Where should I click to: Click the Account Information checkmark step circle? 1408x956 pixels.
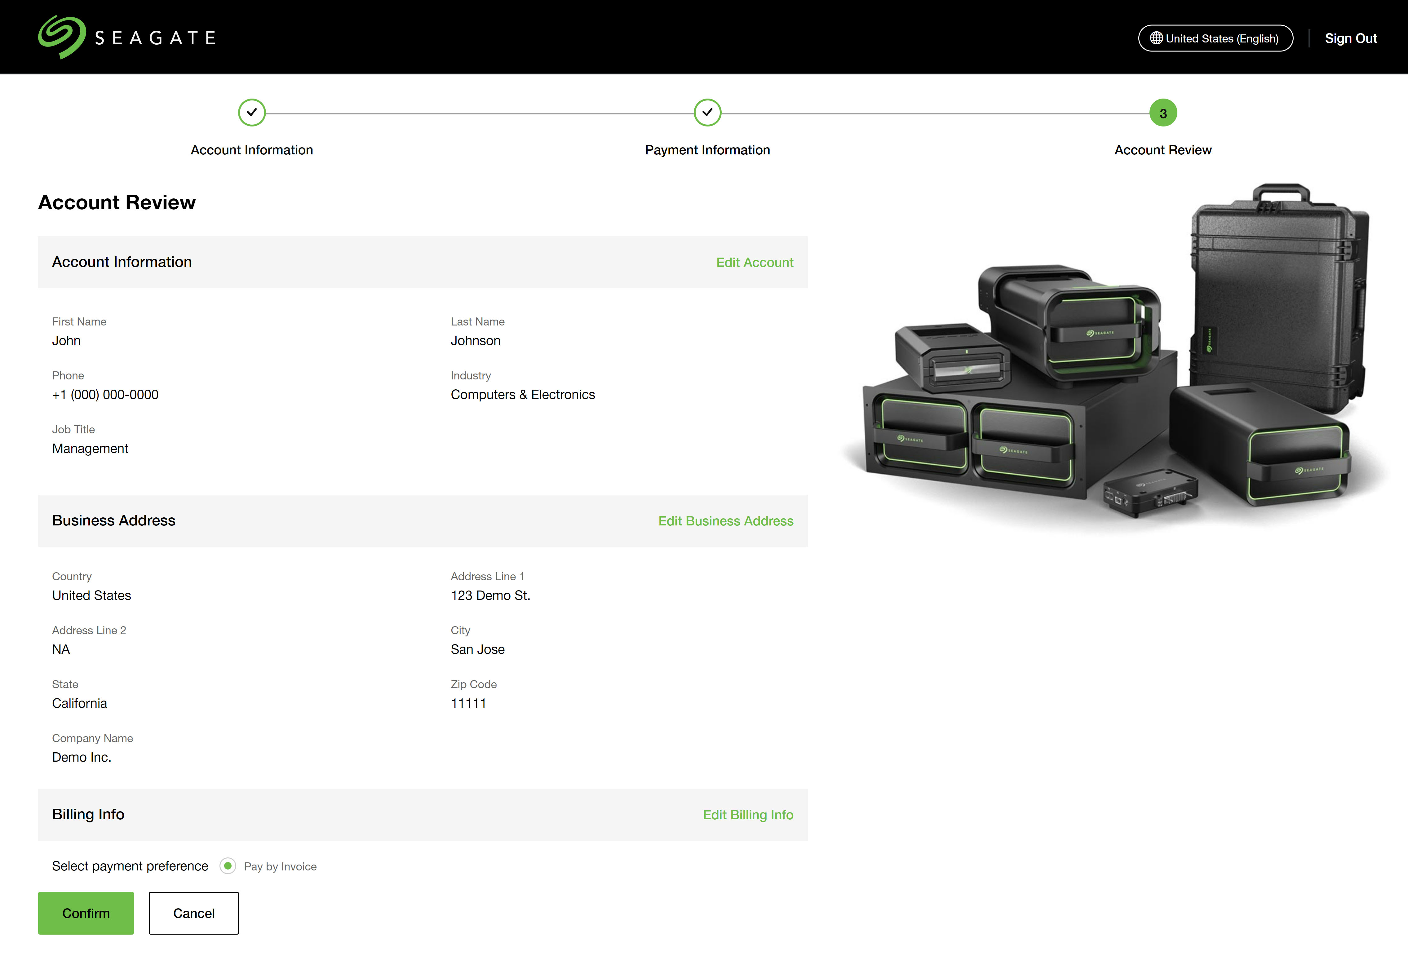point(251,113)
